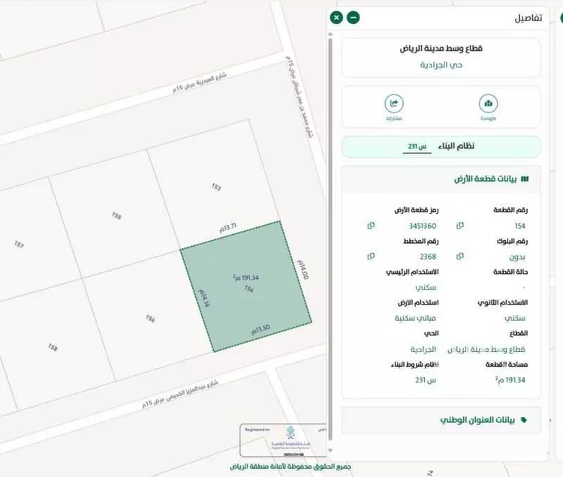Viewport: 563px width, 477px height.
Task: Click the details panel vertical scrollbar
Action: pyautogui.click(x=330, y=238)
